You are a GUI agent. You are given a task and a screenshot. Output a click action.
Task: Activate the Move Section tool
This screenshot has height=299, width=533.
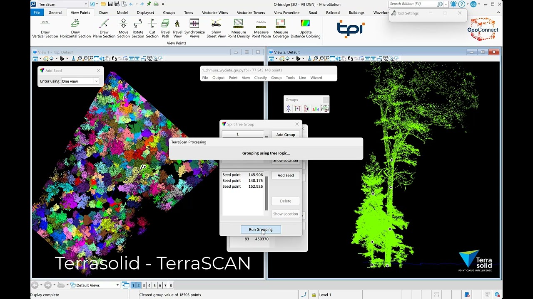click(x=123, y=29)
